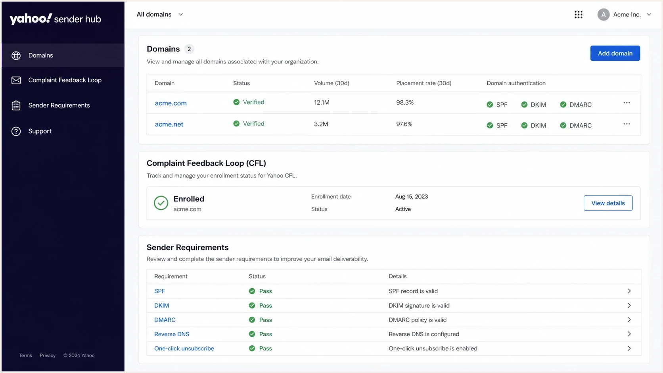Expand the SPF requirement row chevron
Screen dimensions: 663x373
pos(629,291)
